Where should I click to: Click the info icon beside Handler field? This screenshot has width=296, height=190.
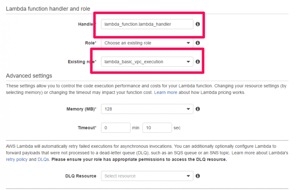[198, 24]
